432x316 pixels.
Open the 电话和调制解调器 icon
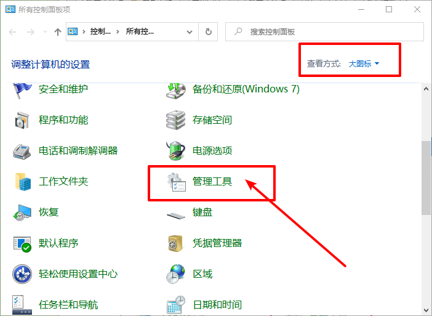coord(22,151)
